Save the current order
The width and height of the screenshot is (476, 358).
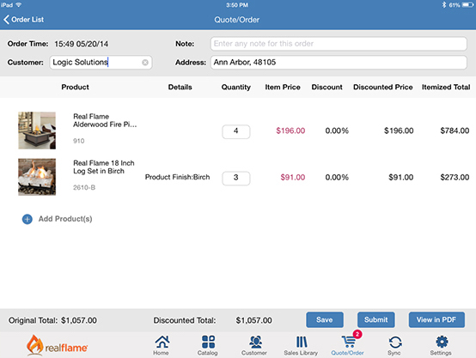(325, 319)
